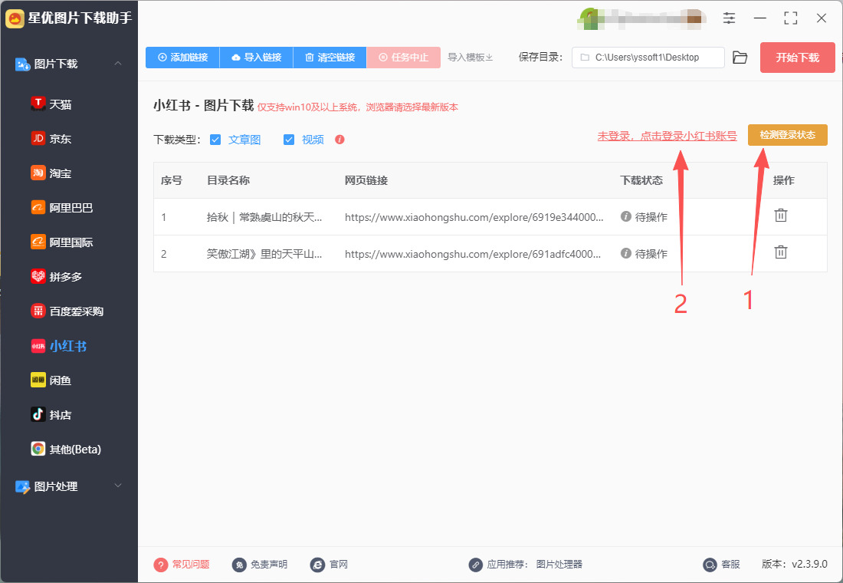Browse save folder with folder icon

740,57
